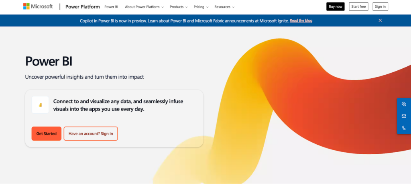Expand the Products dropdown menu
This screenshot has width=411, height=184.
(x=179, y=7)
